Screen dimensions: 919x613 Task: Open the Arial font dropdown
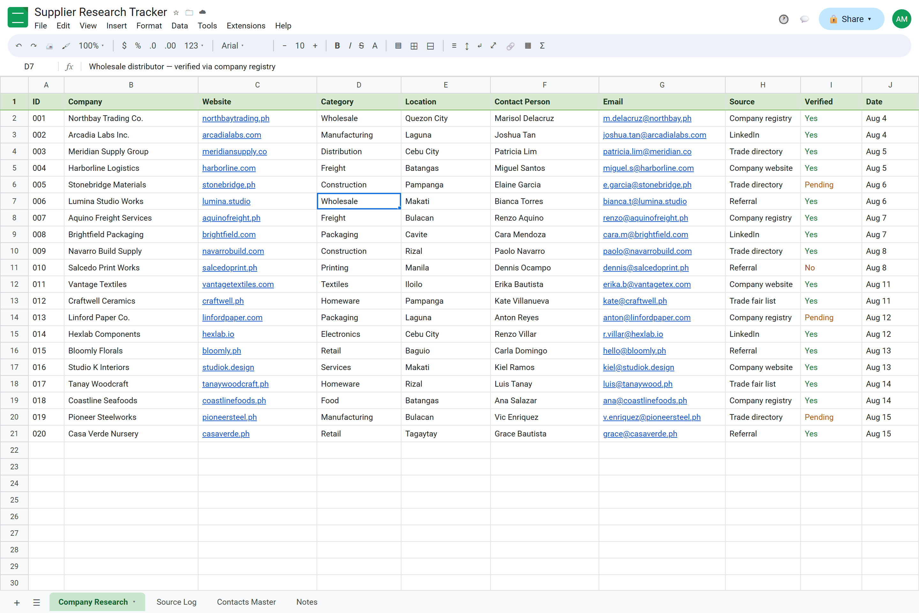tap(233, 46)
